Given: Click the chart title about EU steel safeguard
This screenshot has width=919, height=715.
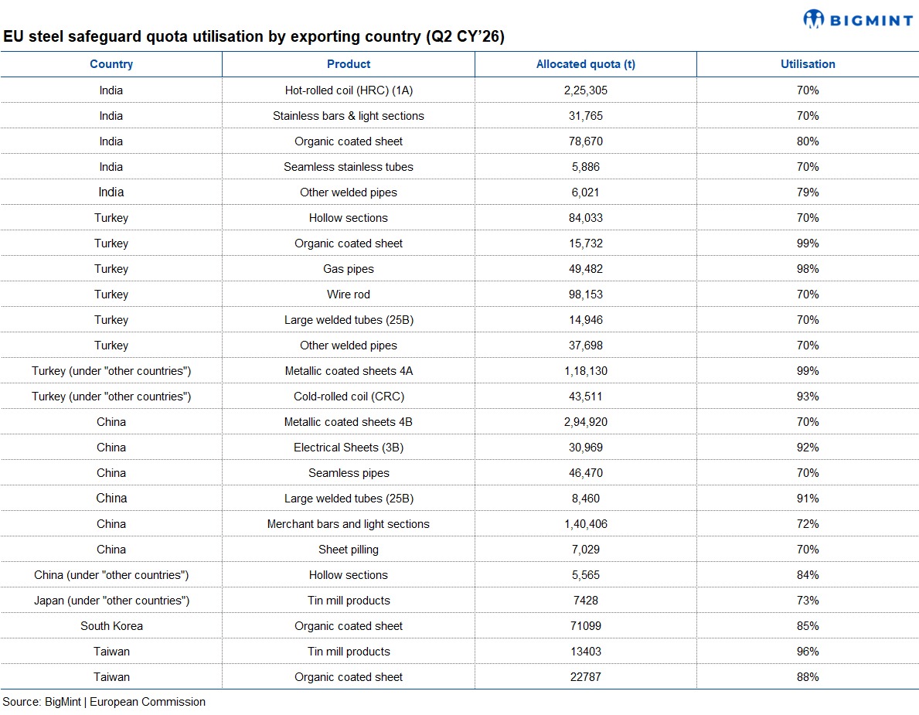Looking at the screenshot, I should click(254, 37).
